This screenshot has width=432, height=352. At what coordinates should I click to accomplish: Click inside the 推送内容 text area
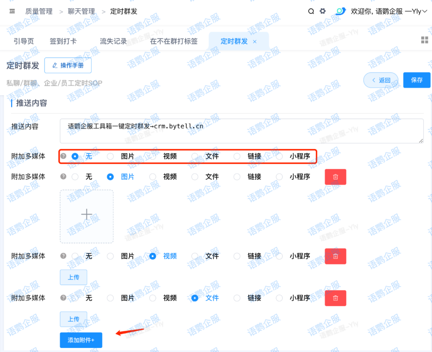click(240, 130)
